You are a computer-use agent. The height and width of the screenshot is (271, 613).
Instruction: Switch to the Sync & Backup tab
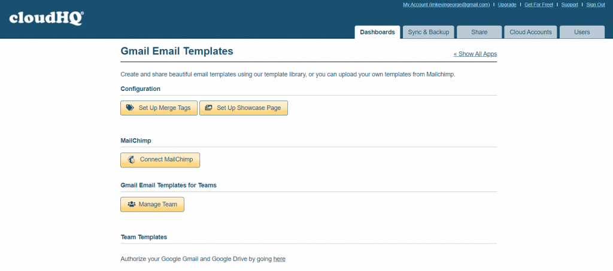pos(429,32)
